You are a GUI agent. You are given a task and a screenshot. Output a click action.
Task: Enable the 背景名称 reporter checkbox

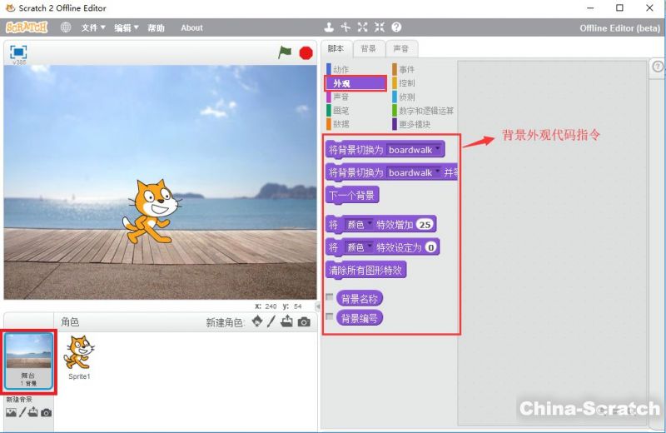(x=330, y=297)
